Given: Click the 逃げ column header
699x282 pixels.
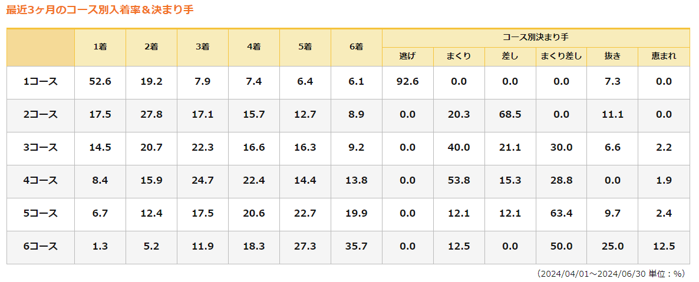Looking at the screenshot, I should click(x=407, y=57).
